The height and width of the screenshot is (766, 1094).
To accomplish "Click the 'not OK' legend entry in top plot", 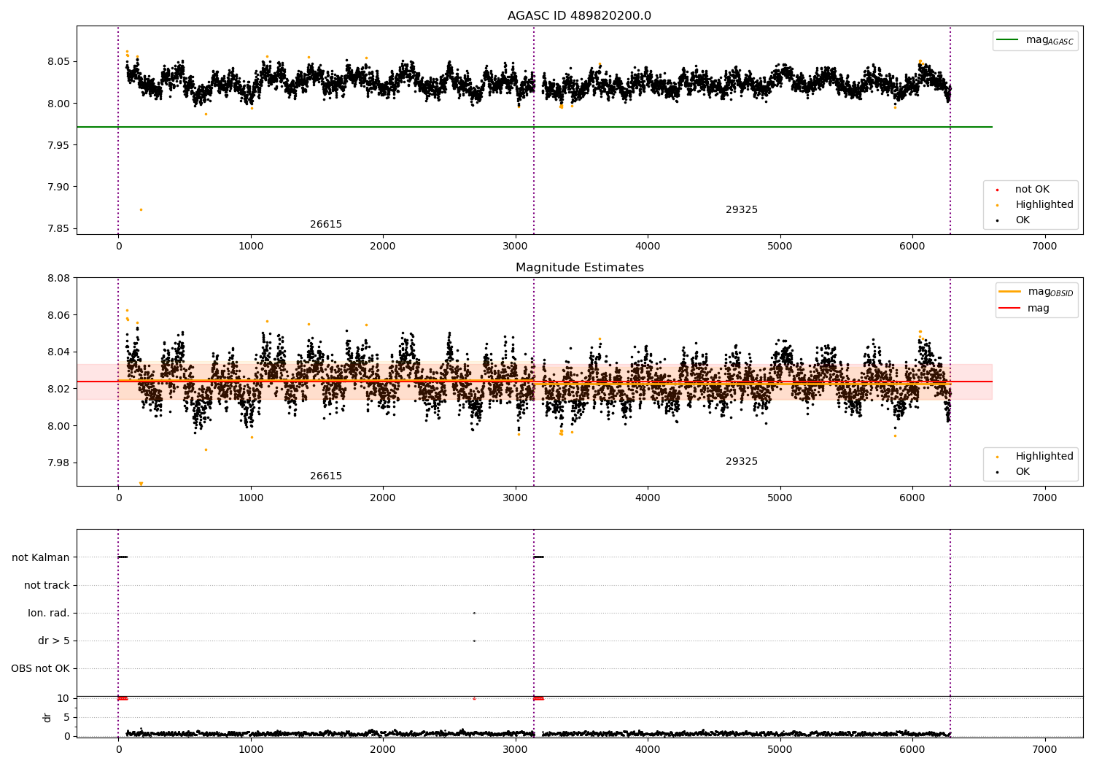I will 1032,190.
